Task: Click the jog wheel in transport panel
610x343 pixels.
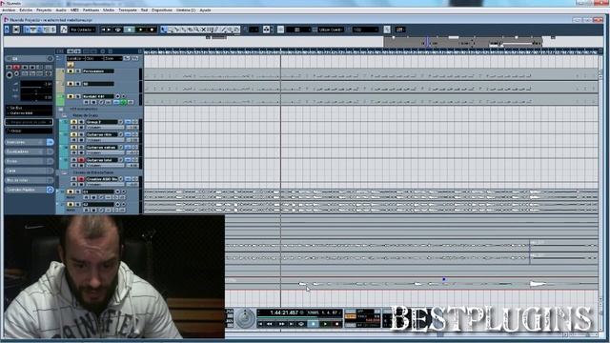Action: [245, 318]
